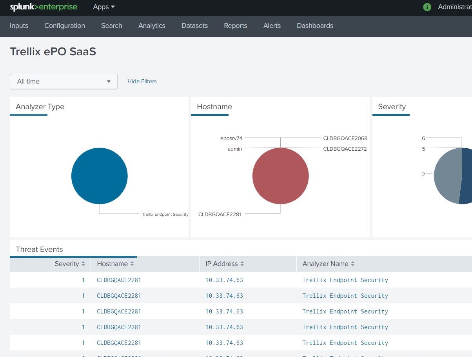This screenshot has width=472, height=357.
Task: Click the Severity panel title
Action: point(392,107)
